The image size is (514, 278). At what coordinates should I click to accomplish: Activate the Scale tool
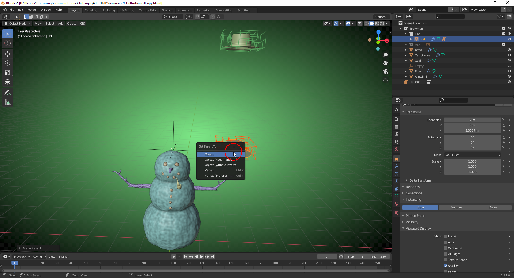tap(7, 73)
